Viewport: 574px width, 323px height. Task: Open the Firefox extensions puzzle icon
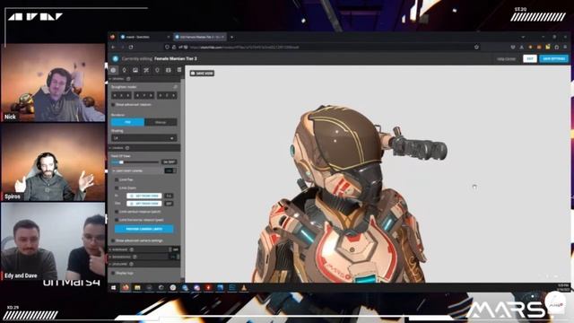click(557, 48)
